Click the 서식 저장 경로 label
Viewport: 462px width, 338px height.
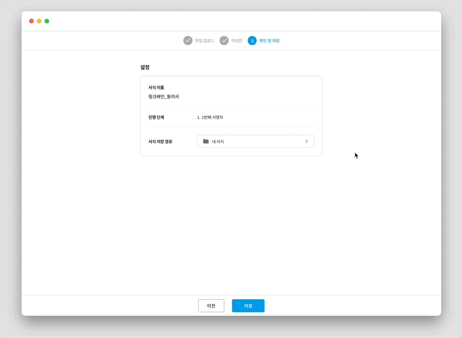(160, 141)
